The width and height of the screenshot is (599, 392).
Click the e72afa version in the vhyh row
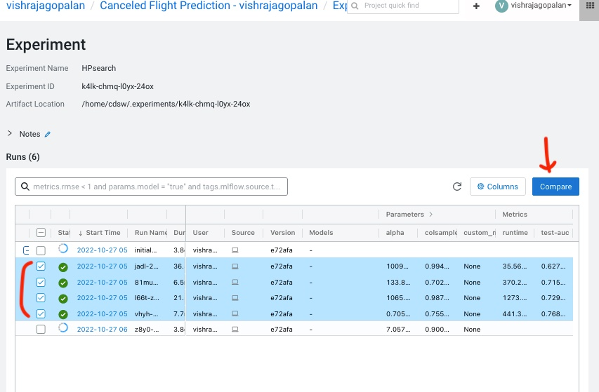282,314
